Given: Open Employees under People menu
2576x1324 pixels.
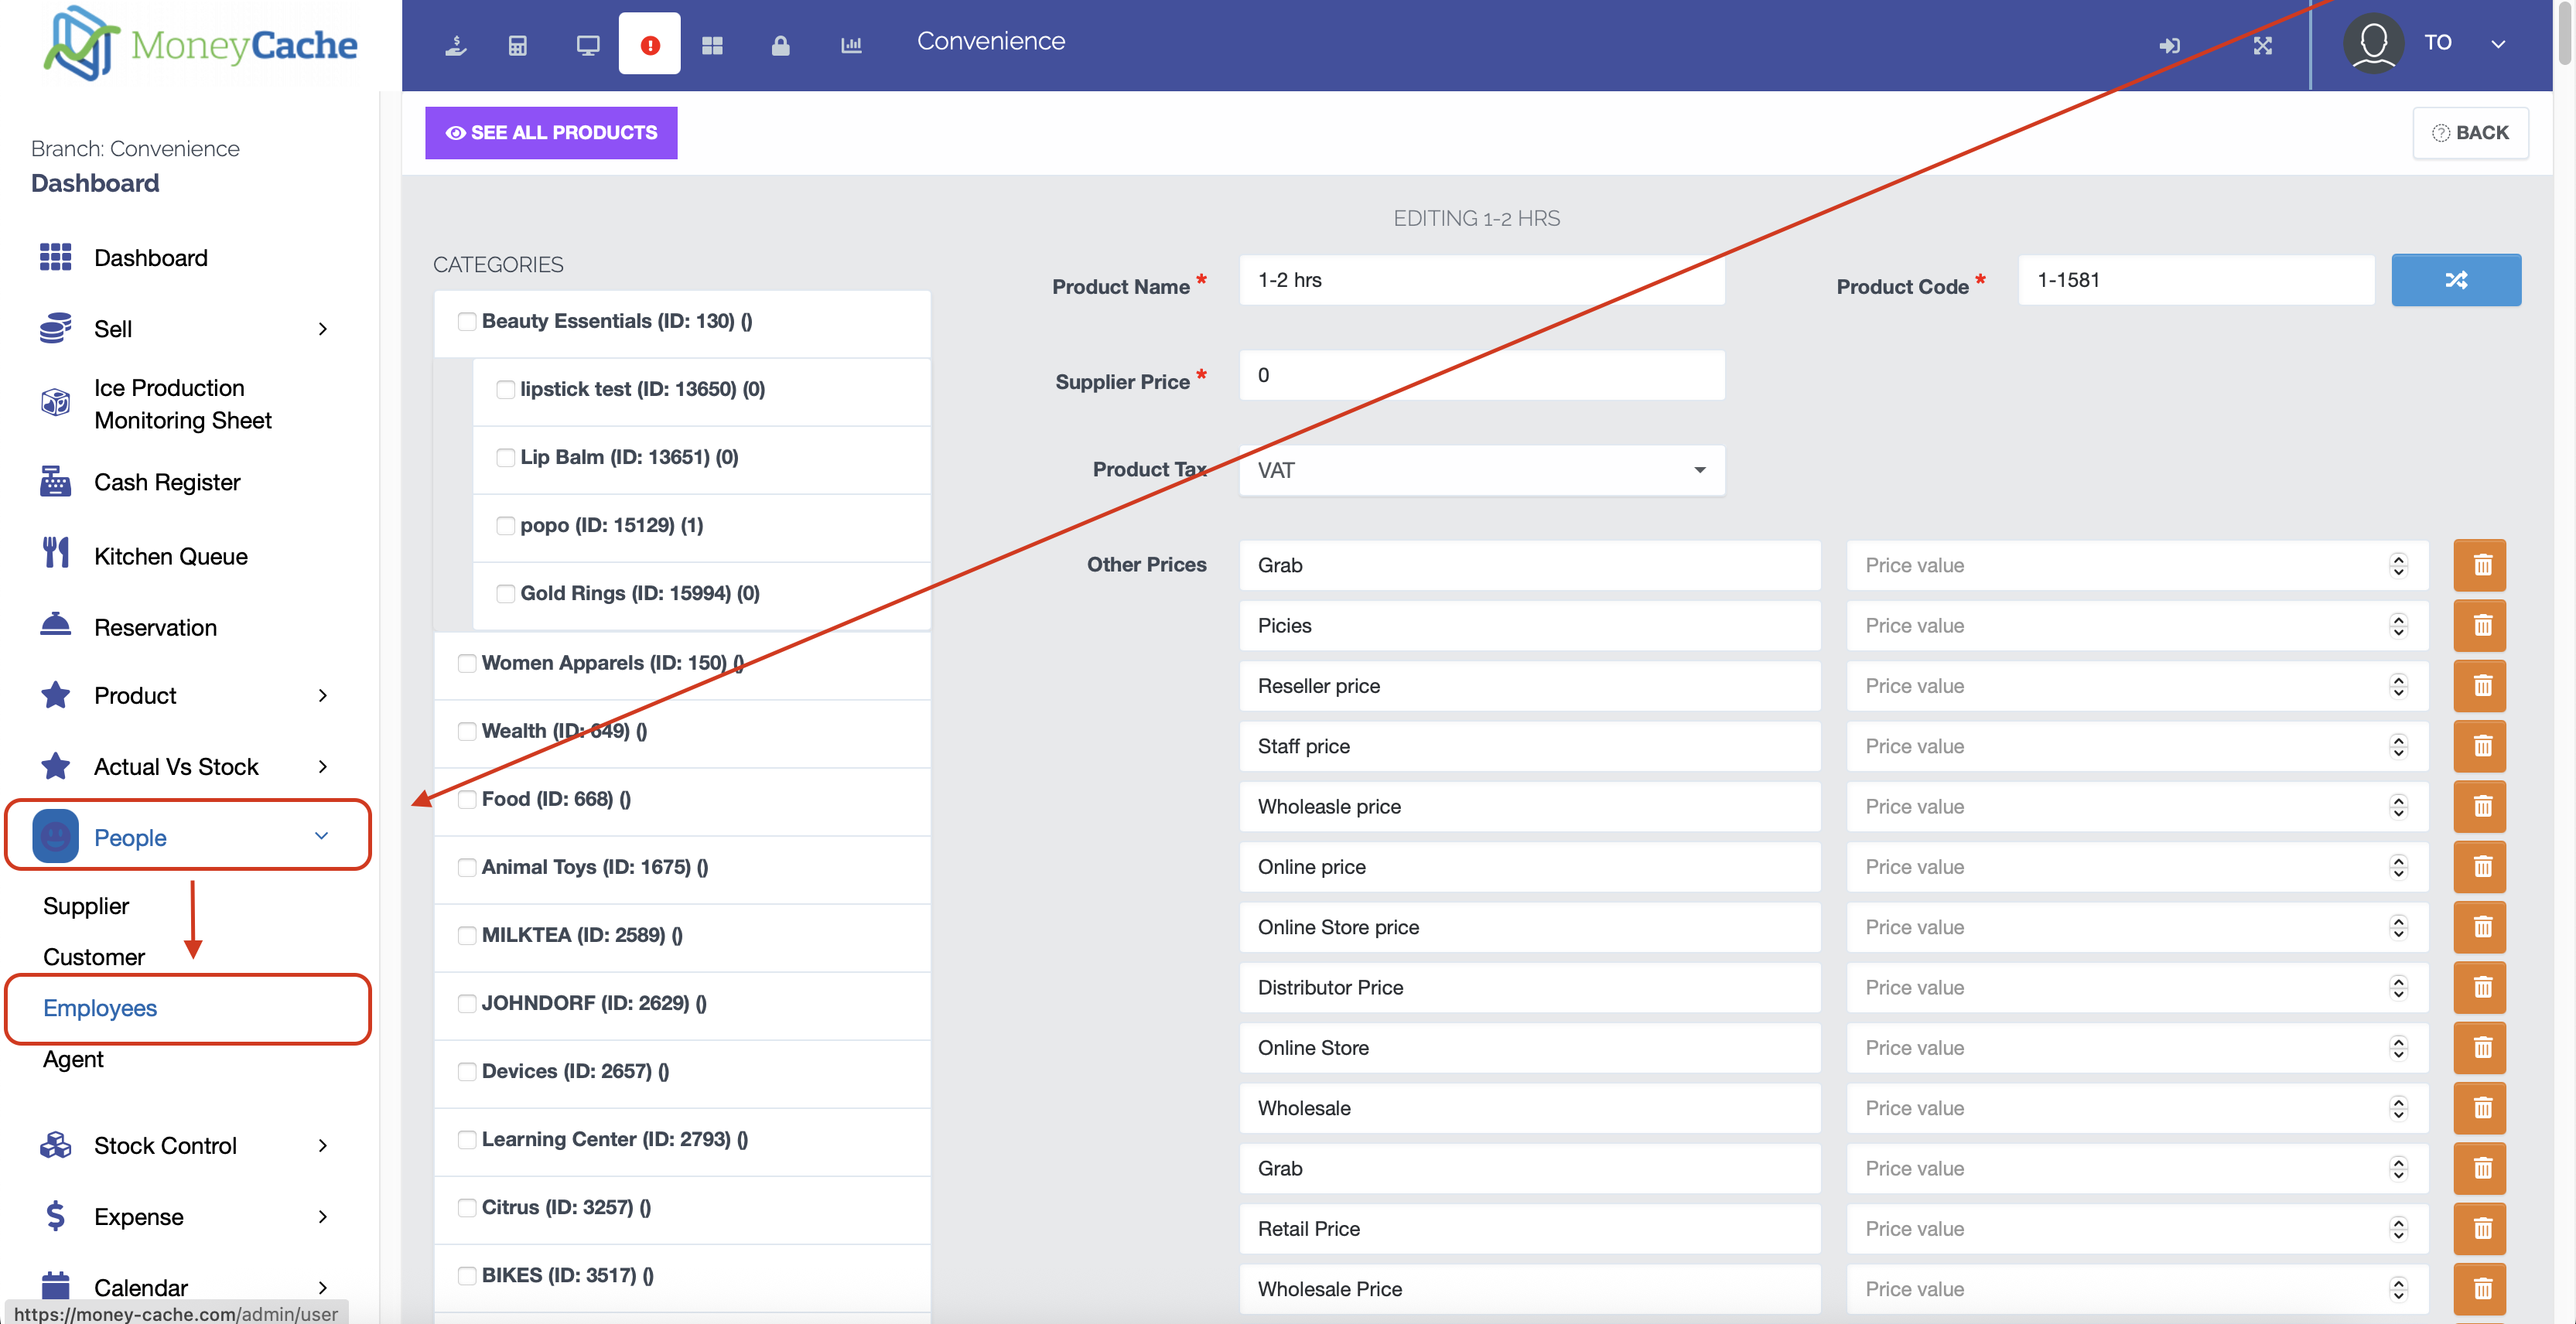Looking at the screenshot, I should click(x=100, y=1008).
